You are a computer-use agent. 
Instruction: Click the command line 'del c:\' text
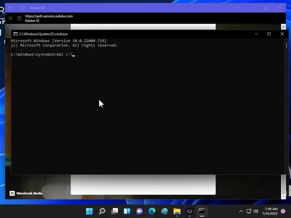(65, 54)
